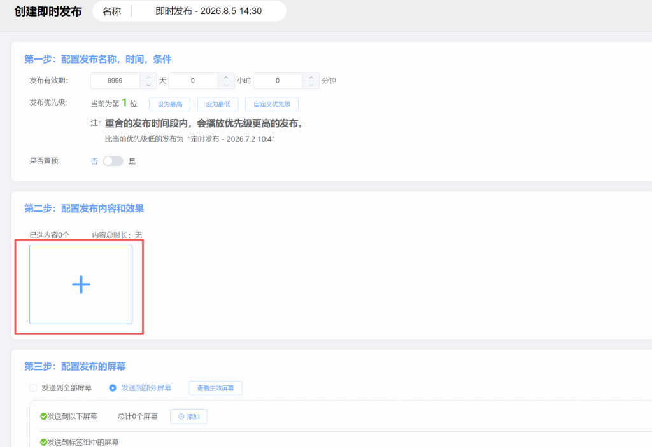The image size is (652, 447).
Task: Select 发送到部分屏幕 radio option
Action: pyautogui.click(x=113, y=388)
